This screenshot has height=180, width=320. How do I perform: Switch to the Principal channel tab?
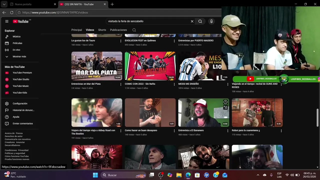76,30
